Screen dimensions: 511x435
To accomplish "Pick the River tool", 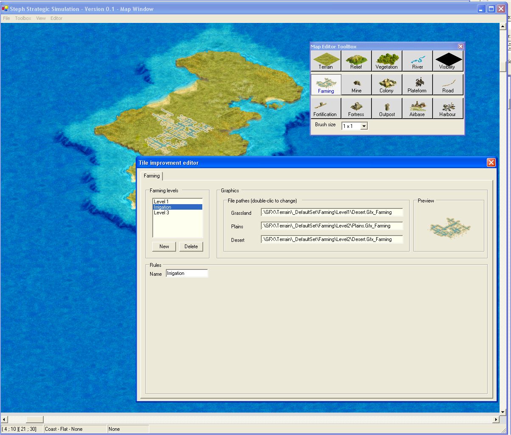I will [417, 61].
